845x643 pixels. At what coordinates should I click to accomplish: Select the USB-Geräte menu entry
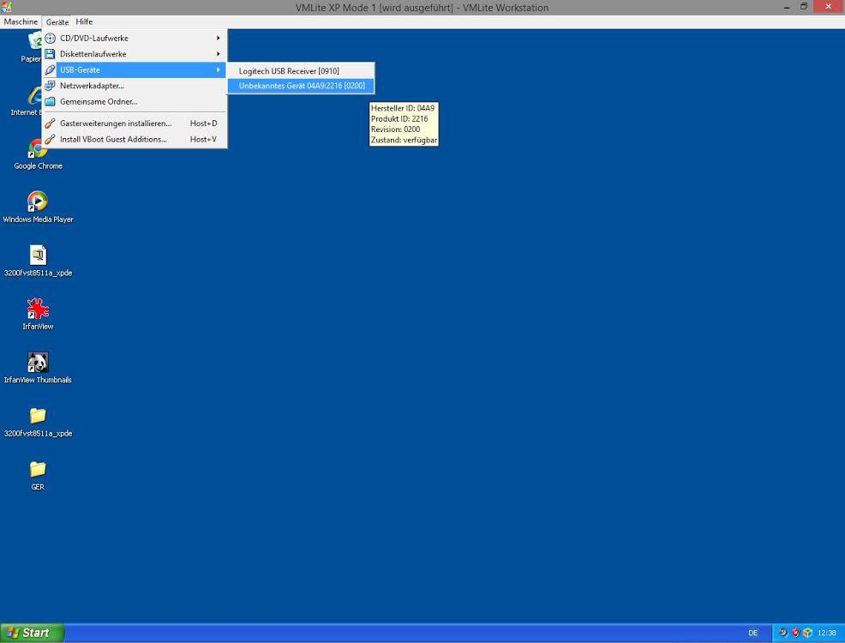point(134,70)
